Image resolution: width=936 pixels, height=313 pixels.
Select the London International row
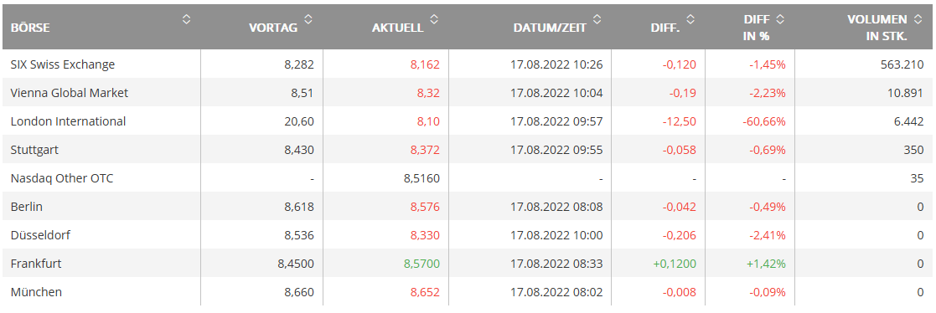(x=468, y=121)
